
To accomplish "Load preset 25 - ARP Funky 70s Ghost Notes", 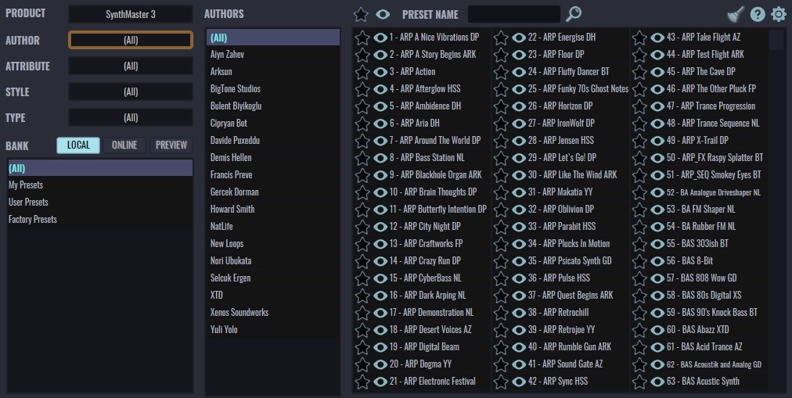I will pos(578,89).
